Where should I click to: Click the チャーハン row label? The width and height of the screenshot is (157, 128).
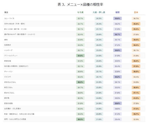coord(8,71)
